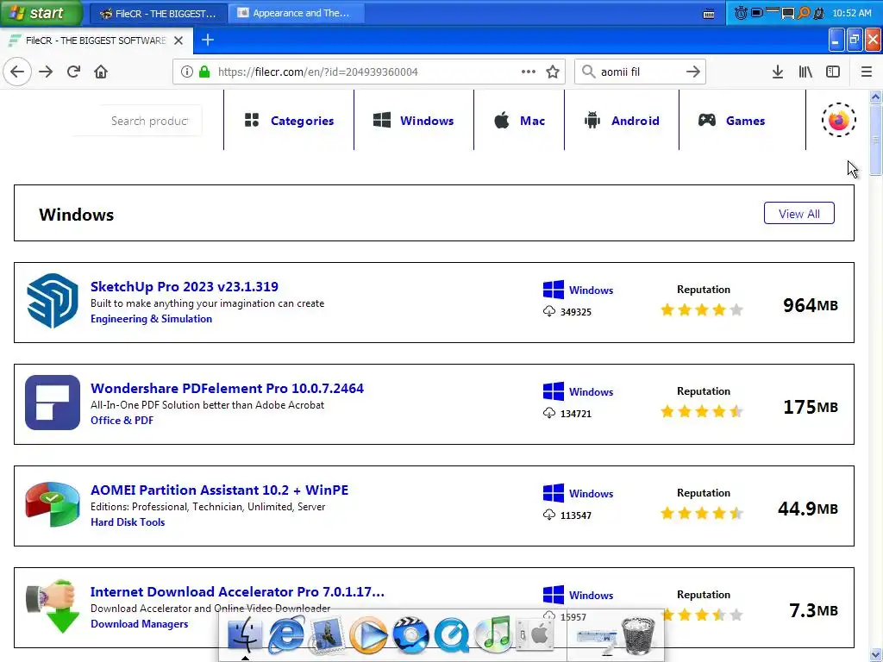Open a new browser tab

point(208,40)
